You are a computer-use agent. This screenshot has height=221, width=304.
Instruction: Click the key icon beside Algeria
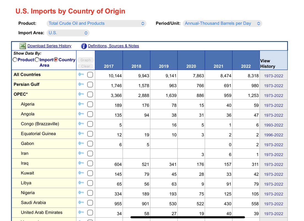coord(81,104)
